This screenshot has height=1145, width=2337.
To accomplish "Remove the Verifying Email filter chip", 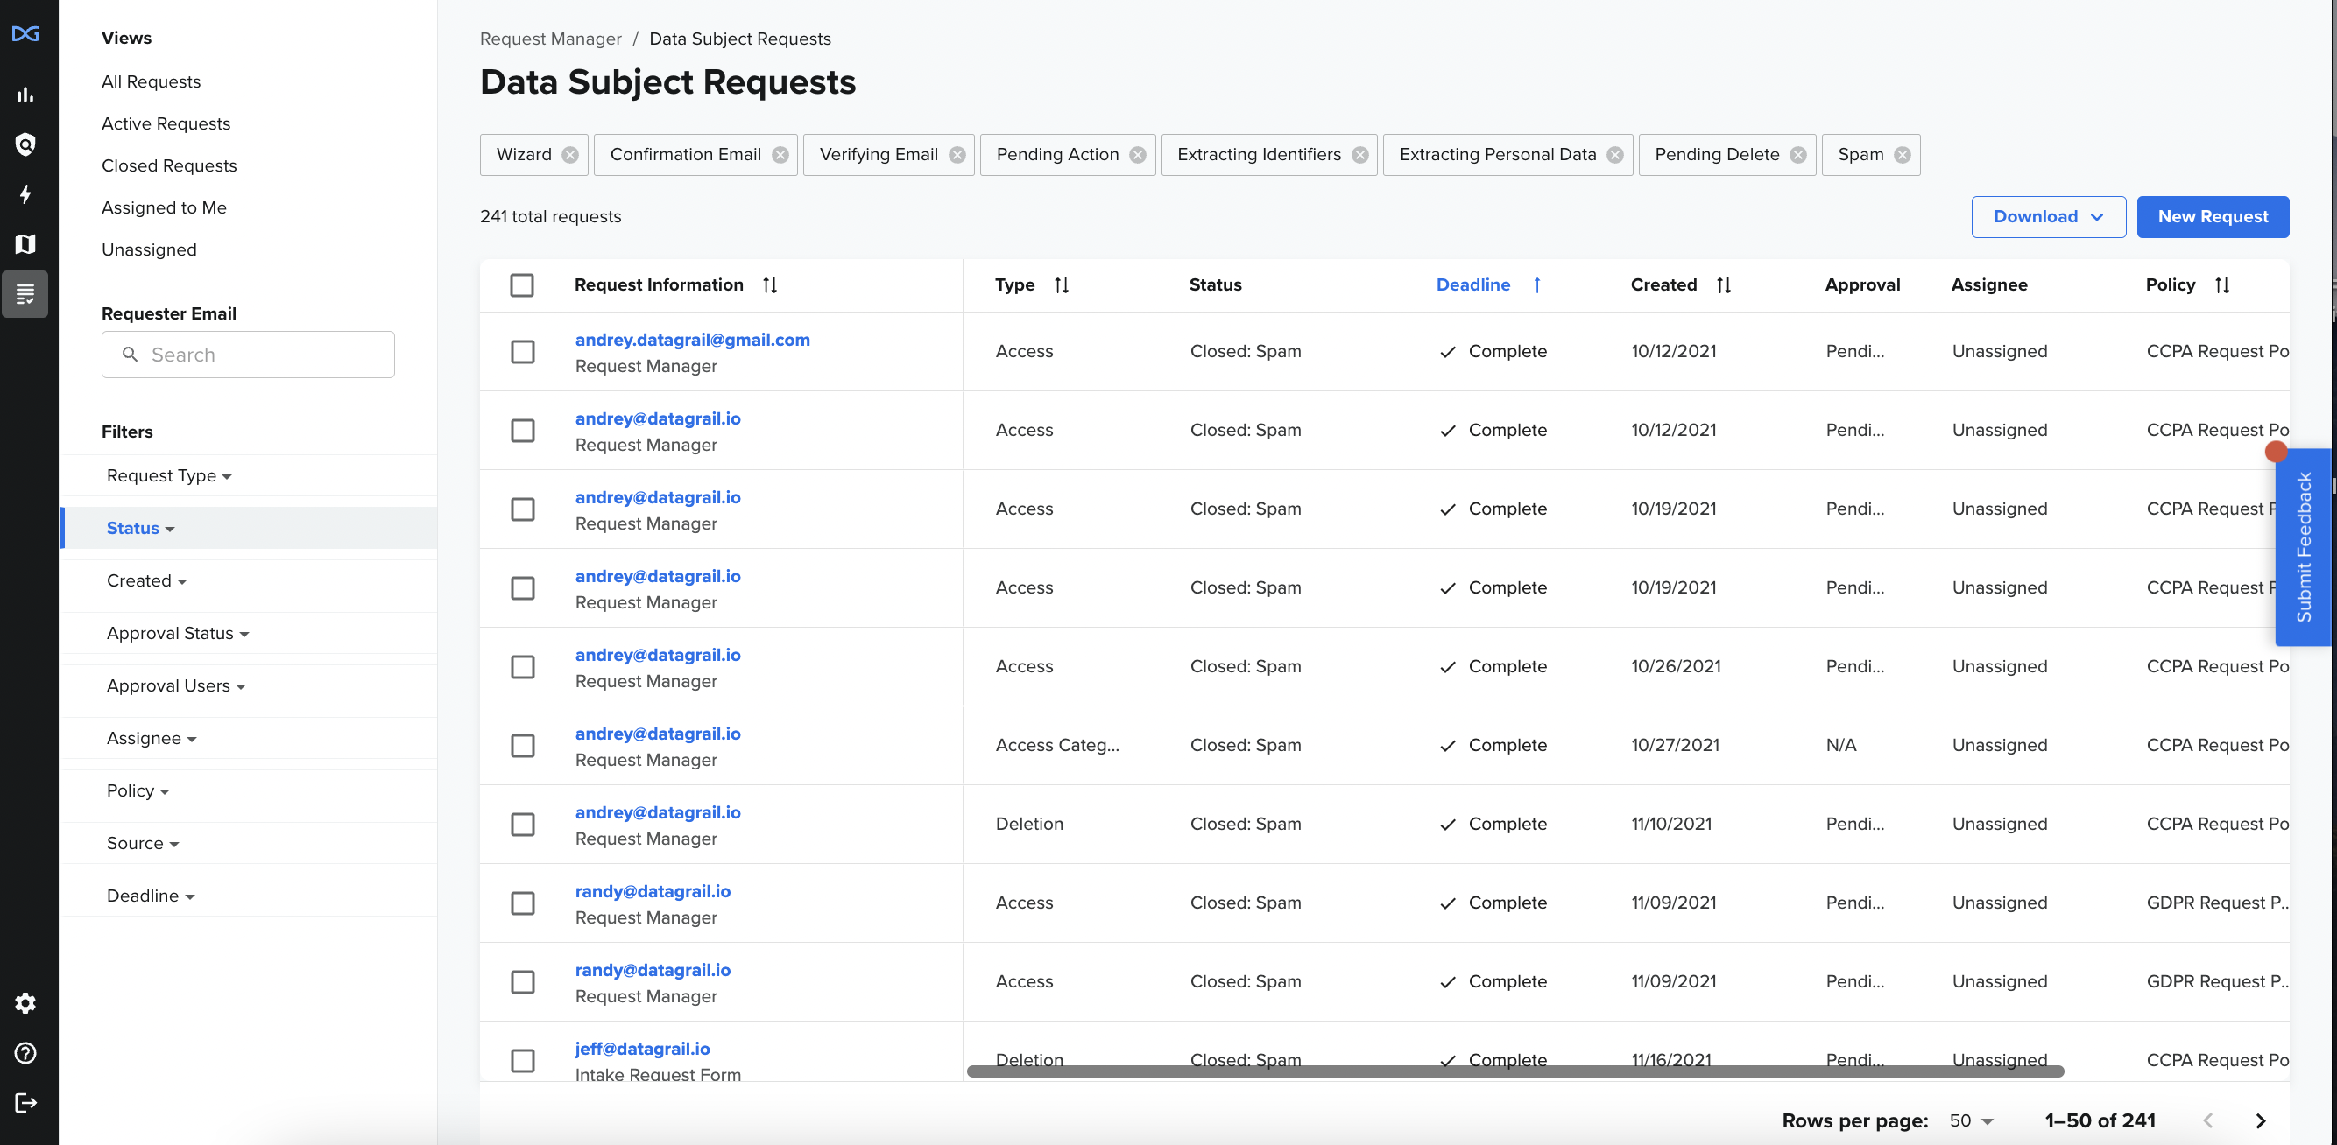I will (957, 155).
